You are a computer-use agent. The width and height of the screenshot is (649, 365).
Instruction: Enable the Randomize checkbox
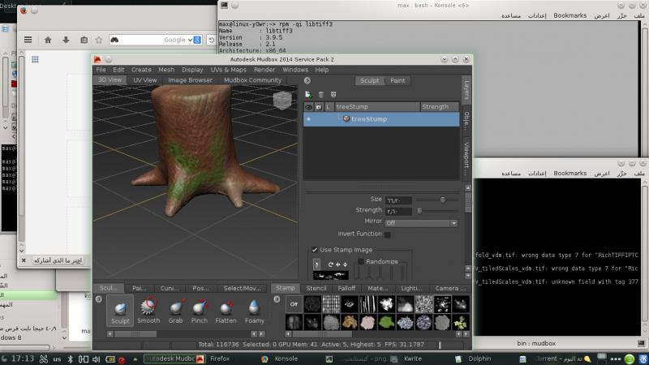pyautogui.click(x=360, y=261)
